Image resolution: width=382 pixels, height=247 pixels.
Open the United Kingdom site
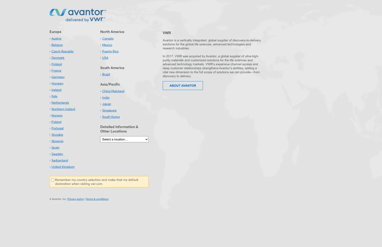point(63,167)
